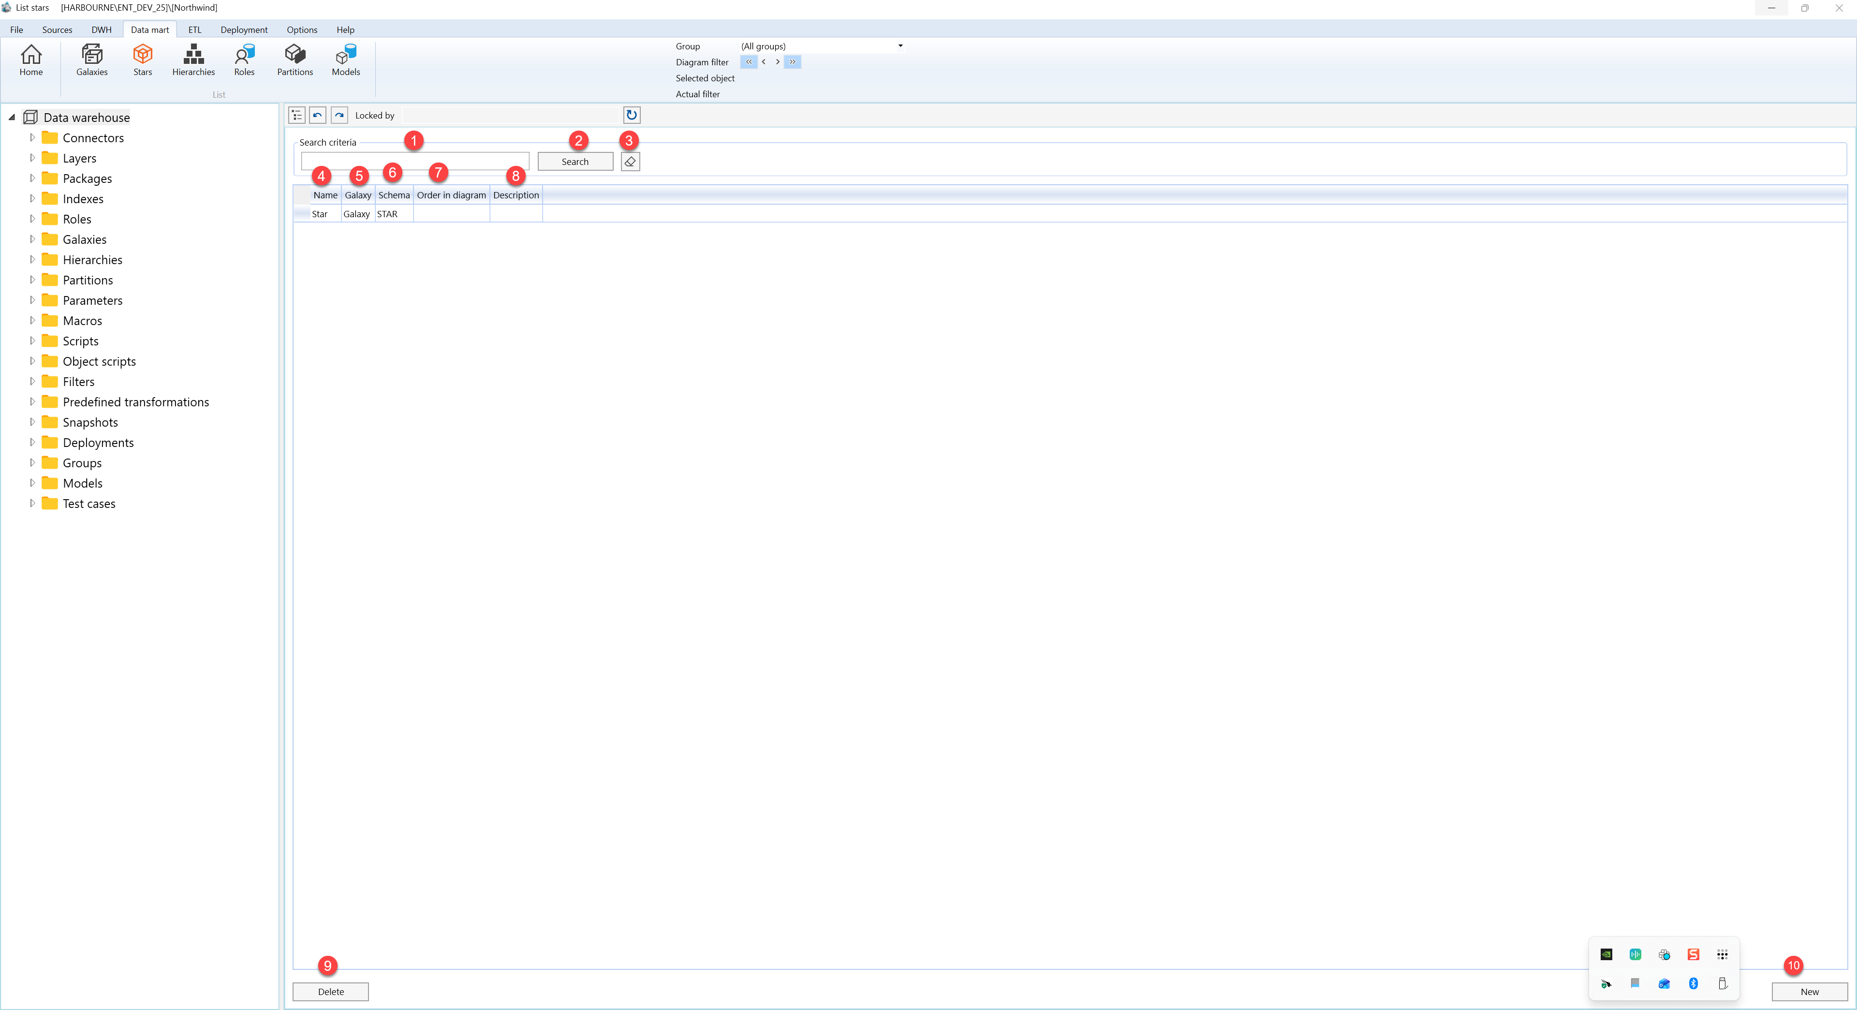Focus the Search criteria input field
The width and height of the screenshot is (1857, 1010).
pyautogui.click(x=415, y=162)
